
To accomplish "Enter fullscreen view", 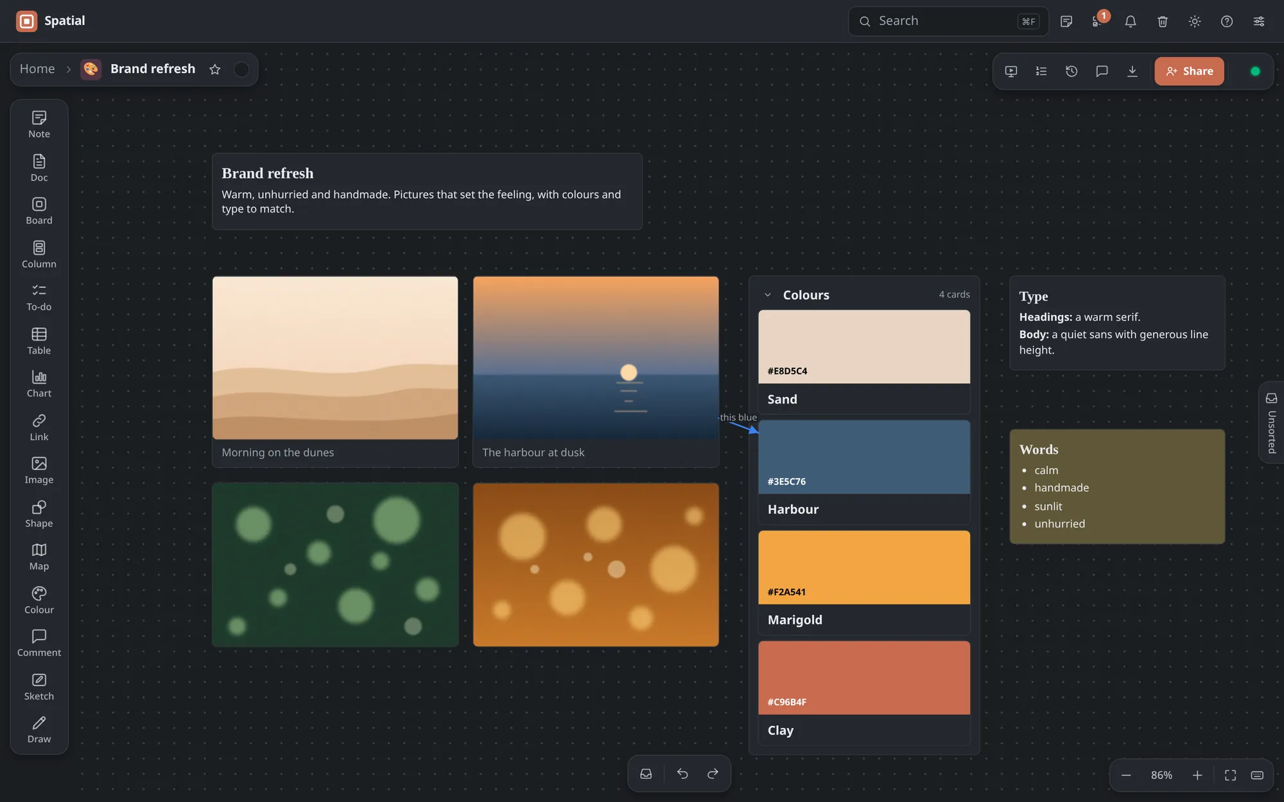I will (x=1230, y=775).
